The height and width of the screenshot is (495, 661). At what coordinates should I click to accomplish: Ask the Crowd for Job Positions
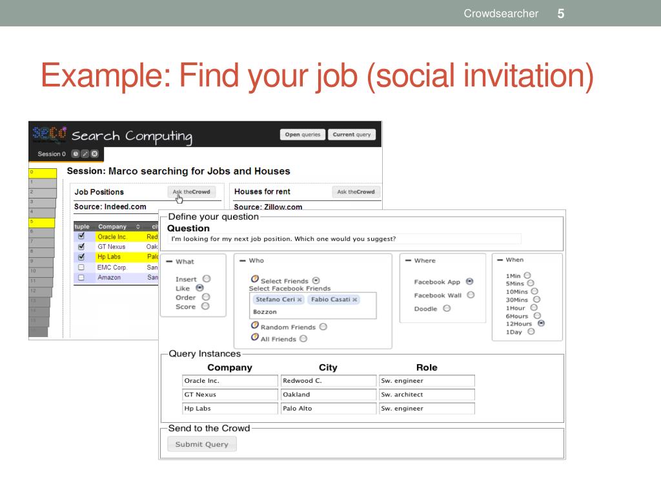click(191, 192)
